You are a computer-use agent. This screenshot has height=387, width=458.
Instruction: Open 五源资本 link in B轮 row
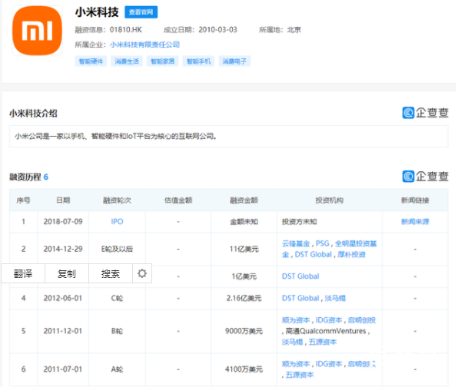click(323, 342)
